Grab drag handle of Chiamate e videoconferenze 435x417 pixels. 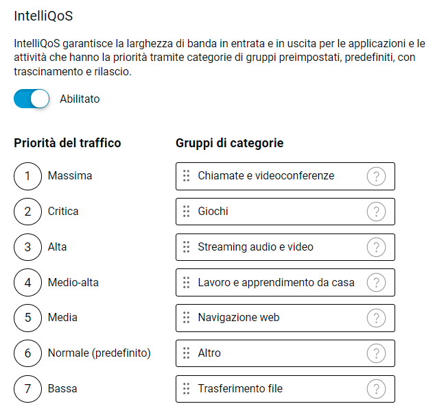(186, 176)
